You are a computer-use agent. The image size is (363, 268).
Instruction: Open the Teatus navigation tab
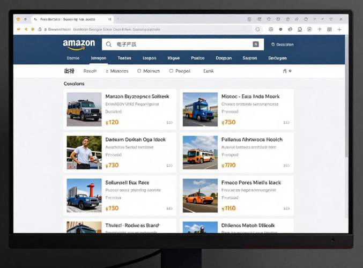point(124,58)
